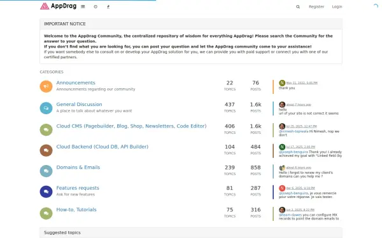Open avatar of Domains & Emails last poster

pyautogui.click(x=282, y=168)
